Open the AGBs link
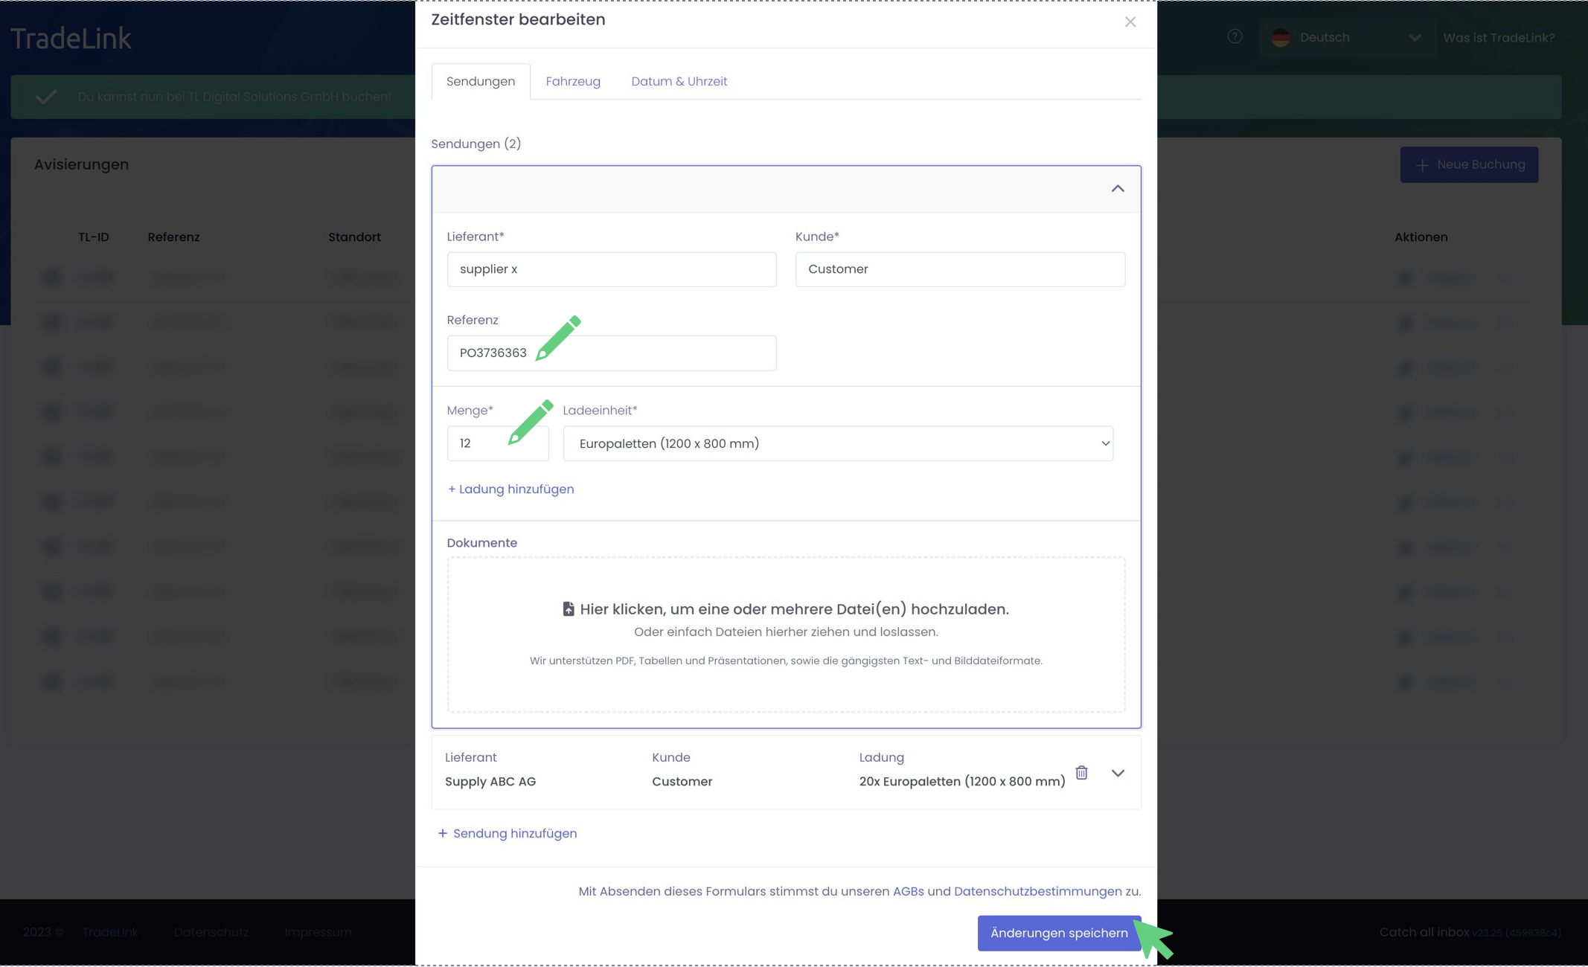The height and width of the screenshot is (967, 1588). click(908, 891)
